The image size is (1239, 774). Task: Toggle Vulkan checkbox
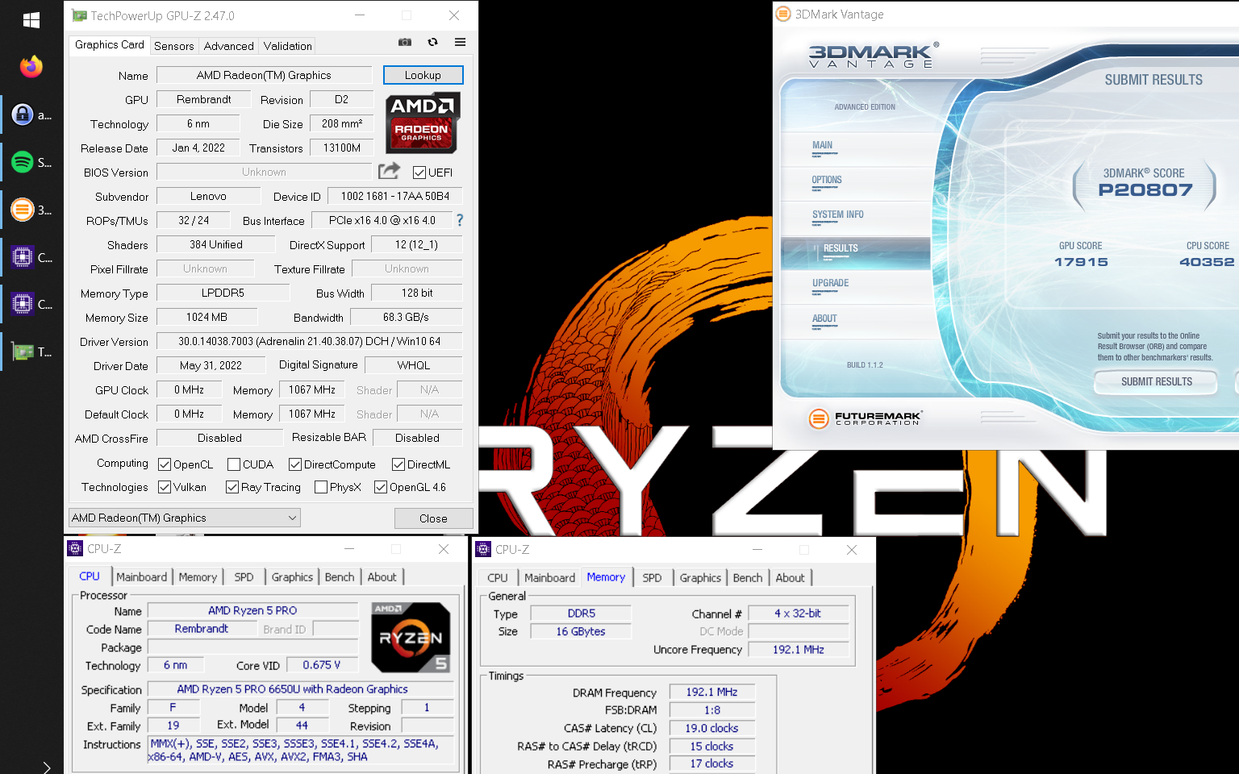[x=165, y=487]
